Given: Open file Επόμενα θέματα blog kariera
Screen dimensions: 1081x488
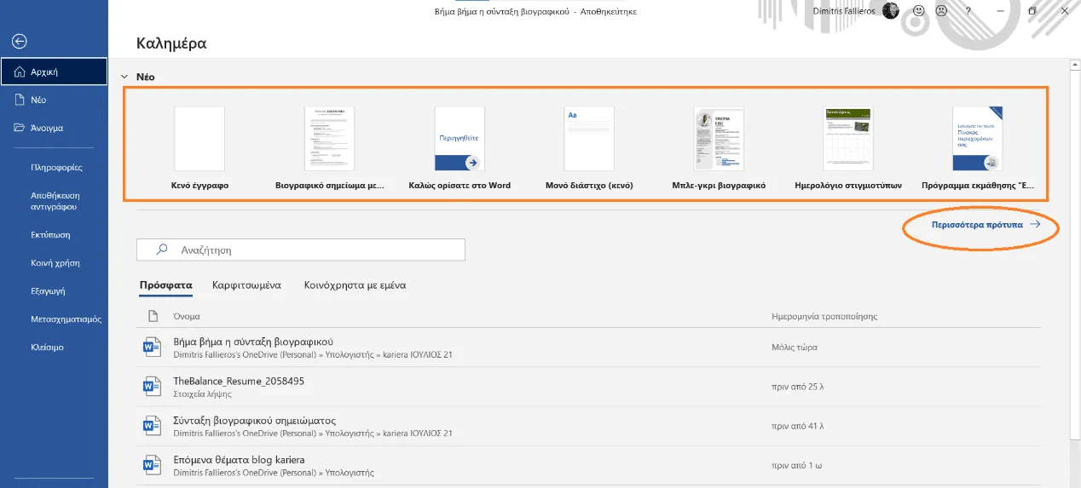Looking at the screenshot, I should [239, 460].
